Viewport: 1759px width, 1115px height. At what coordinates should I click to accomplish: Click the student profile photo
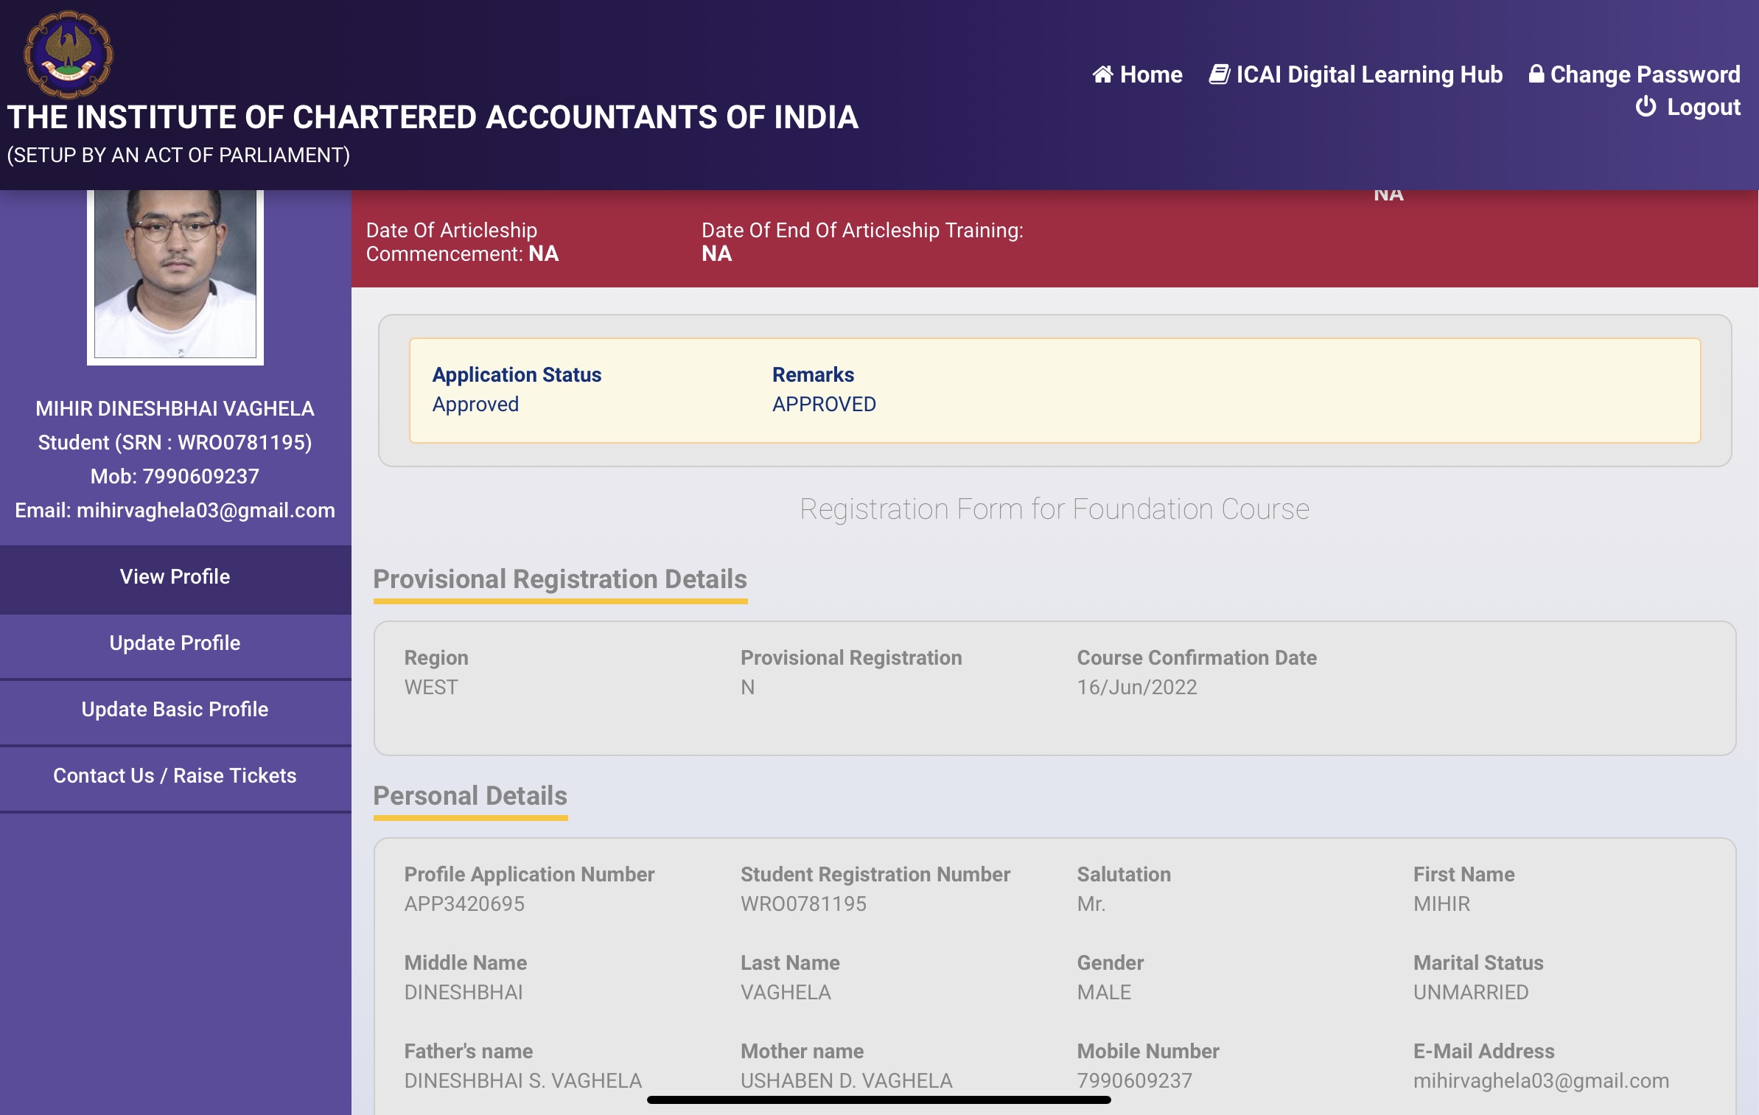click(x=175, y=274)
